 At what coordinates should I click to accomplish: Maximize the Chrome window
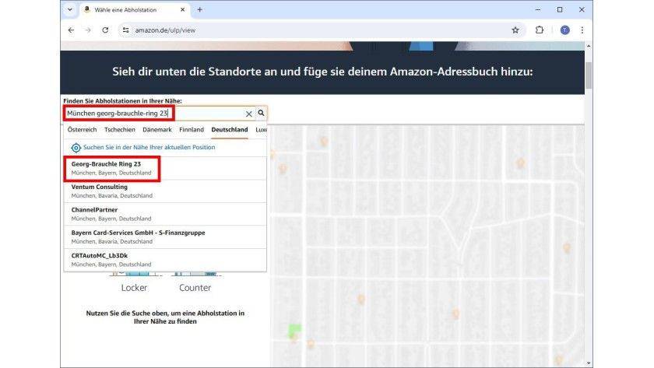pos(560,9)
